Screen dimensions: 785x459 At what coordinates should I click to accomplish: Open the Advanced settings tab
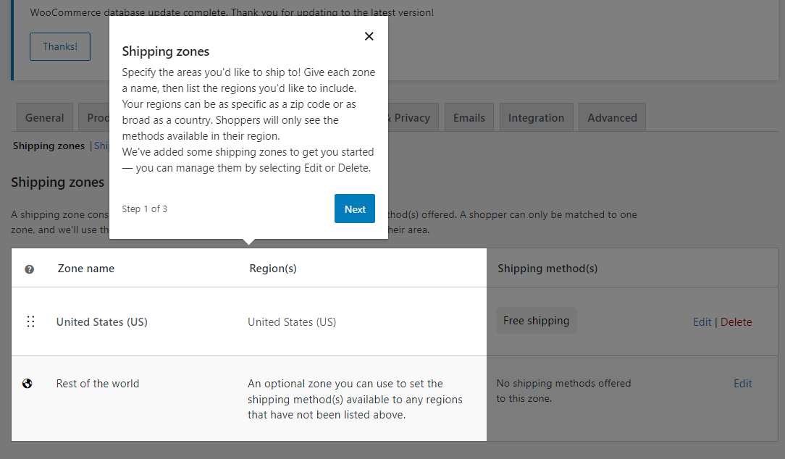pyautogui.click(x=612, y=117)
